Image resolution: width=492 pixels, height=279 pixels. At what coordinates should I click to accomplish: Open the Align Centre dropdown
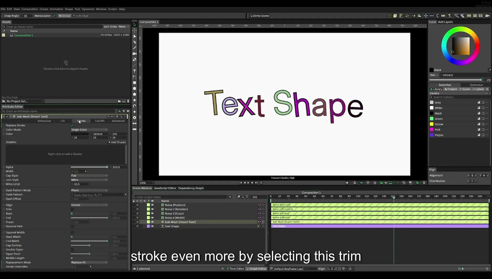89,205
